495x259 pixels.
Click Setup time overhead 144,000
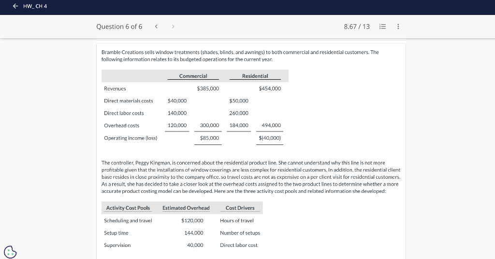[194, 233]
